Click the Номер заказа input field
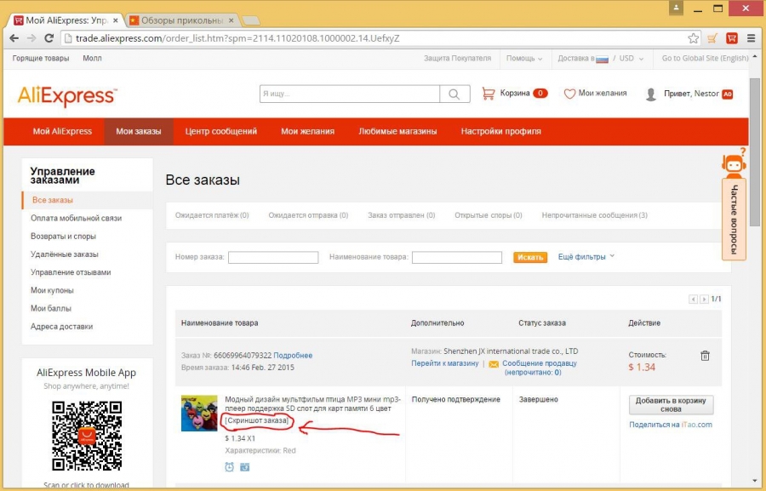 (x=273, y=257)
